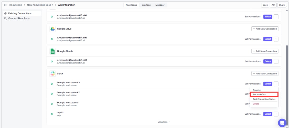
Task: Click the vertical scrollbar thumb
Action: pyautogui.click(x=287, y=85)
